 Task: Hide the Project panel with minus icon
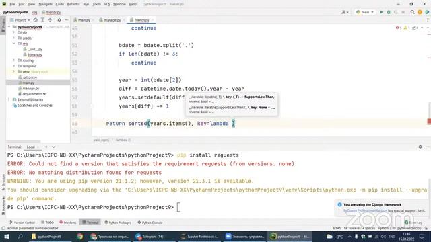click(66, 20)
